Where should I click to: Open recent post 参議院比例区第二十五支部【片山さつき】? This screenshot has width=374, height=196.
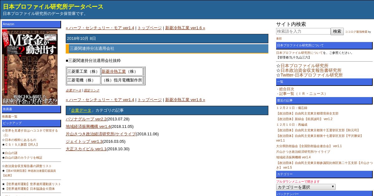(x=324, y=165)
